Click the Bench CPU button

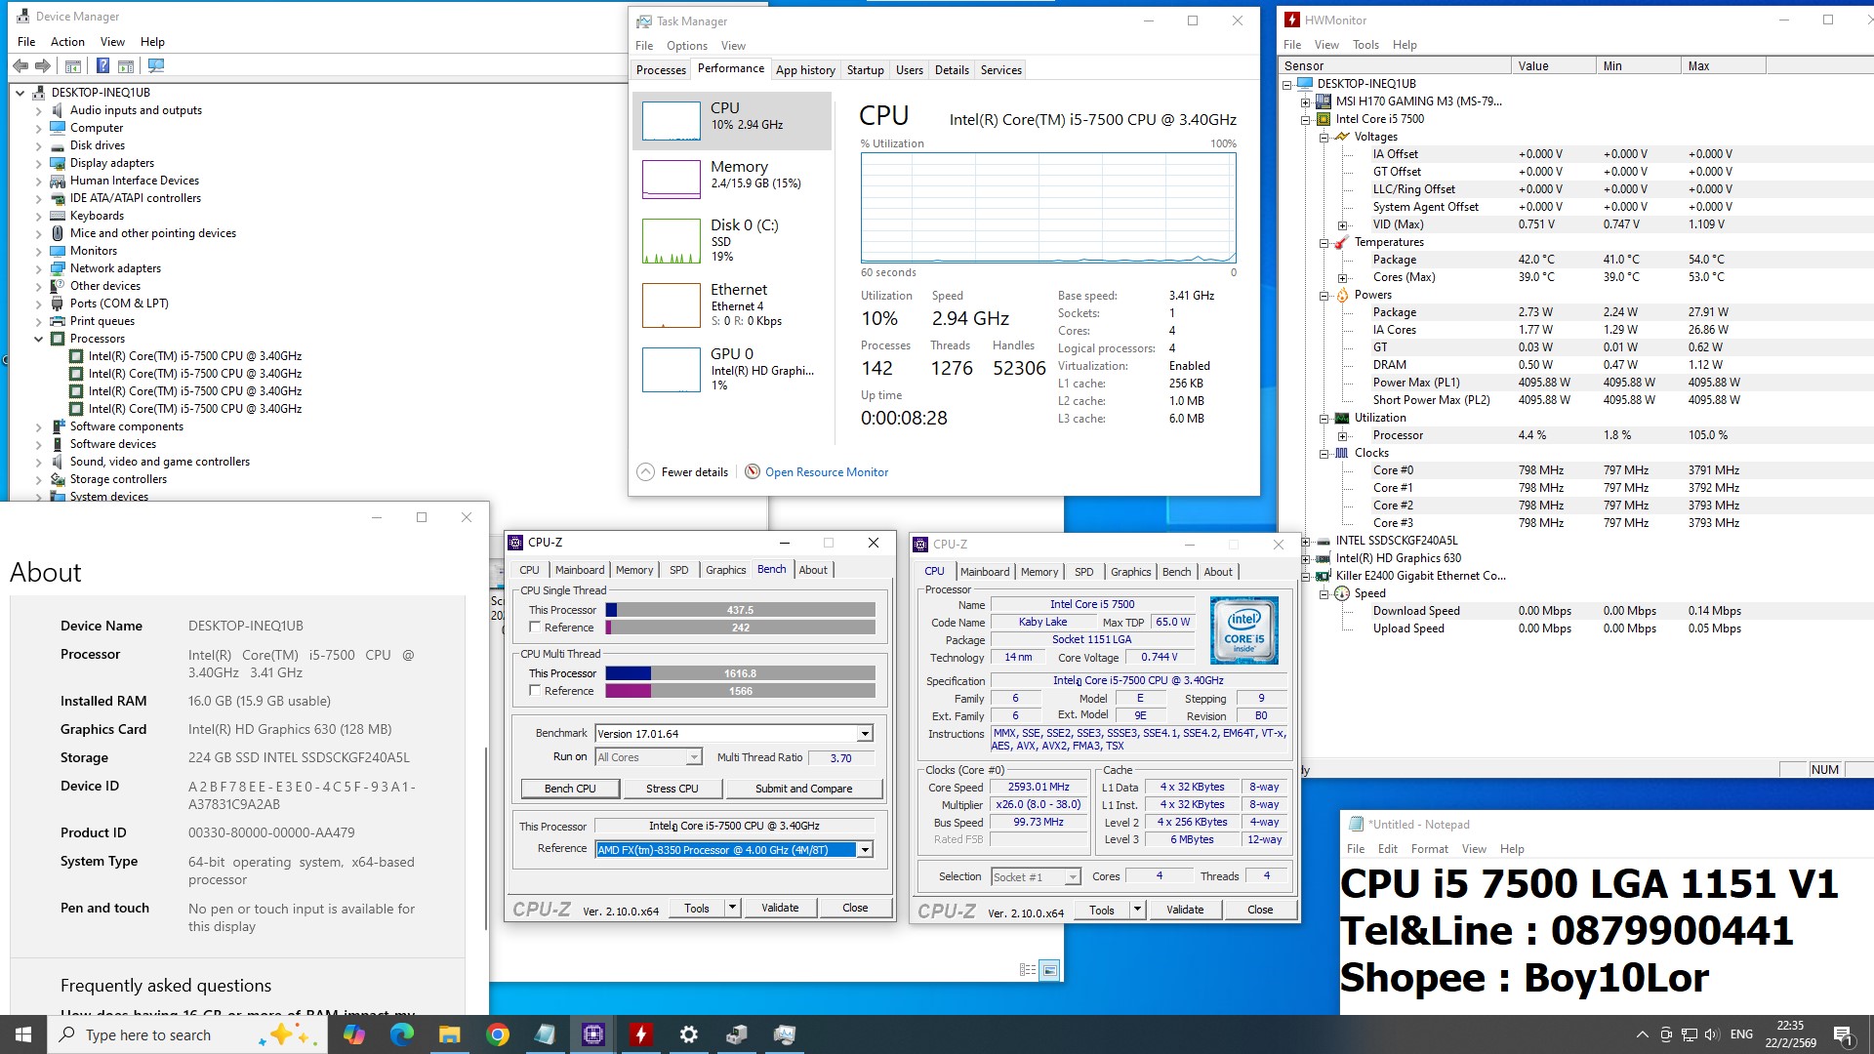[x=570, y=789]
